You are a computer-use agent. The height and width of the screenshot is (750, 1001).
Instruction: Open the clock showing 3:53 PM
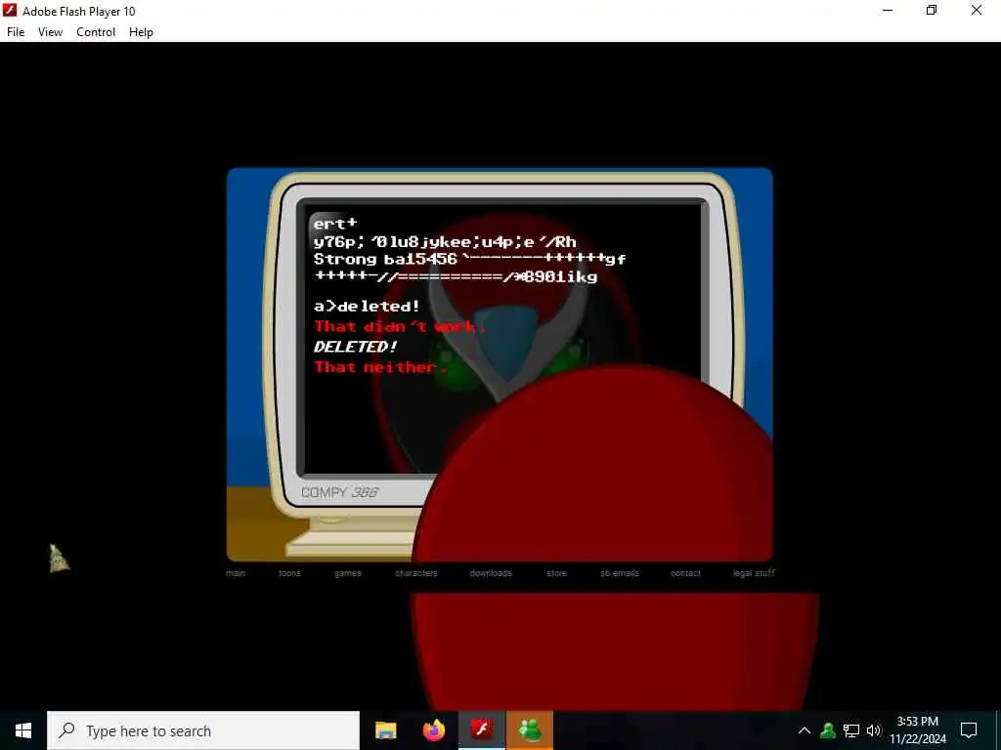918,730
